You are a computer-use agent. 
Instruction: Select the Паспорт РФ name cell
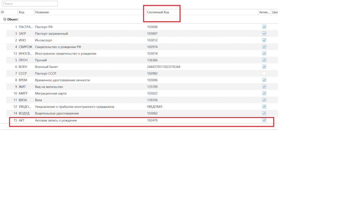point(44,27)
